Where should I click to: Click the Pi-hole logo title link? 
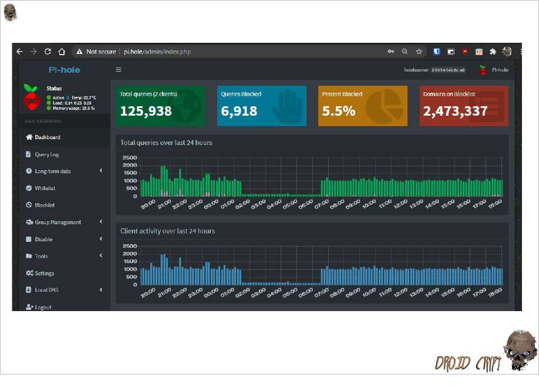click(x=64, y=70)
